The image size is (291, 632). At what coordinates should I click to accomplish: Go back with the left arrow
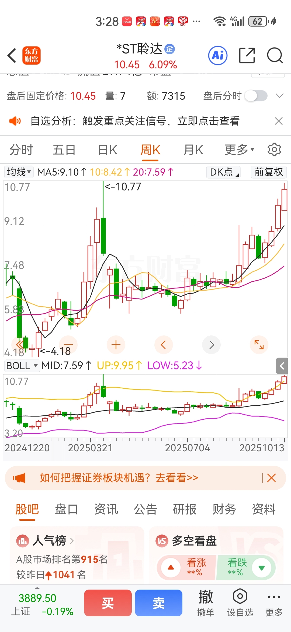pos(12,55)
